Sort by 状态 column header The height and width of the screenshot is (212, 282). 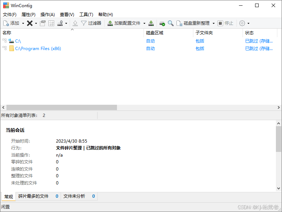tap(260, 33)
